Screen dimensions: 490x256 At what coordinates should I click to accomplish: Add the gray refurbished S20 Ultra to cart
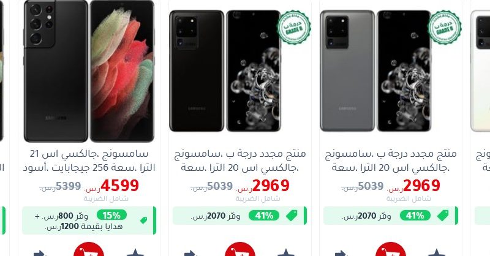point(391,249)
